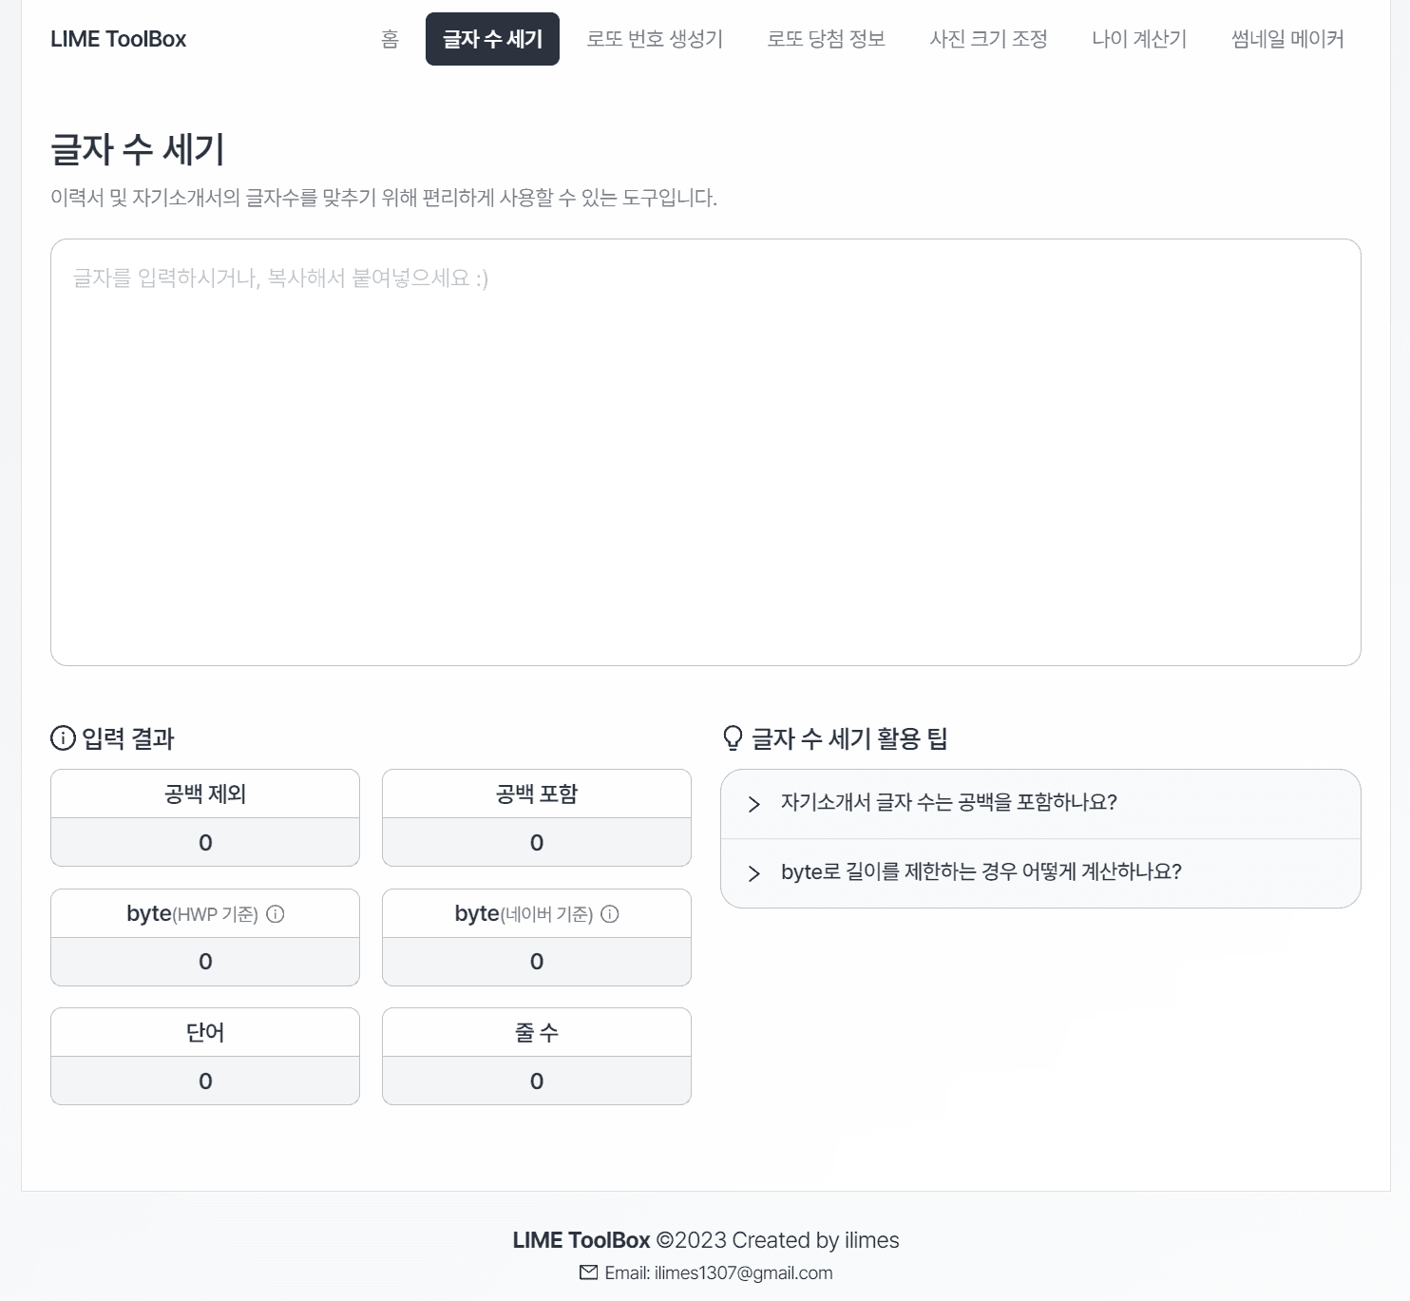Click the LIME ToolBox header logo
The image size is (1410, 1301).
[x=119, y=39]
